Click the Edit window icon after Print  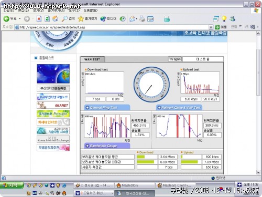(150, 19)
